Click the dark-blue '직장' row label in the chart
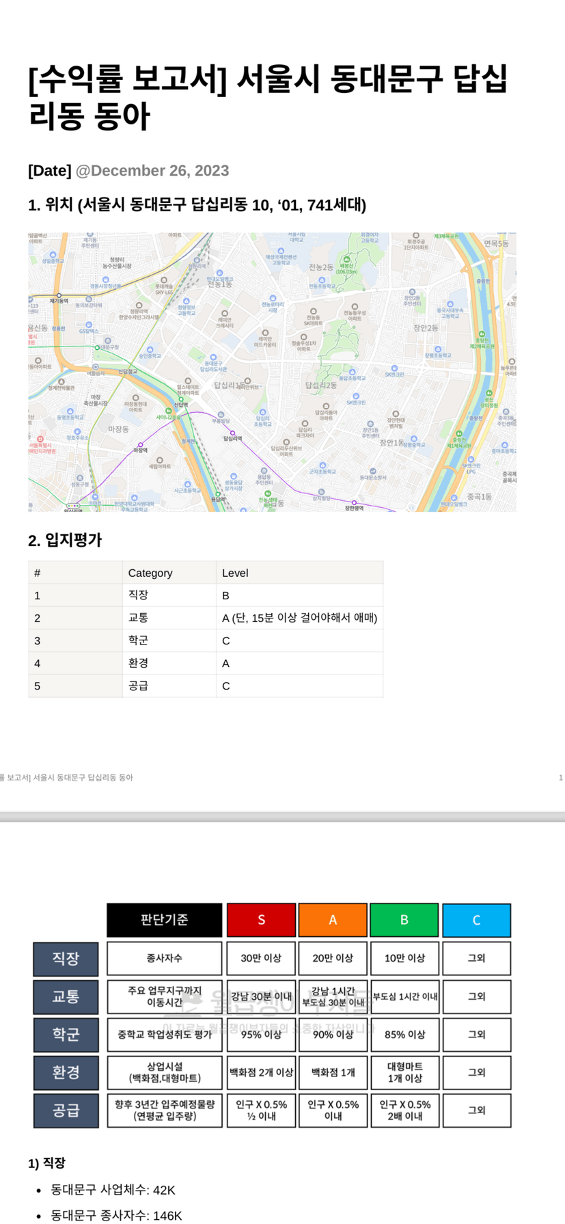 (66, 958)
